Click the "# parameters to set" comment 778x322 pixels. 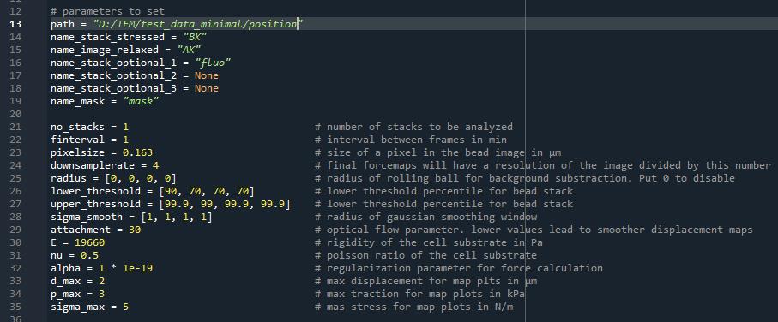tap(107, 11)
